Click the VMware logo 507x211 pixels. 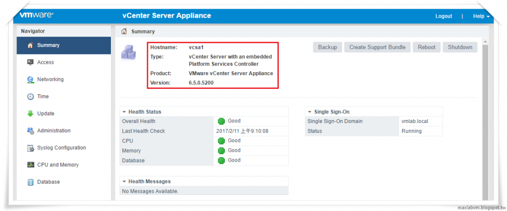click(x=37, y=15)
